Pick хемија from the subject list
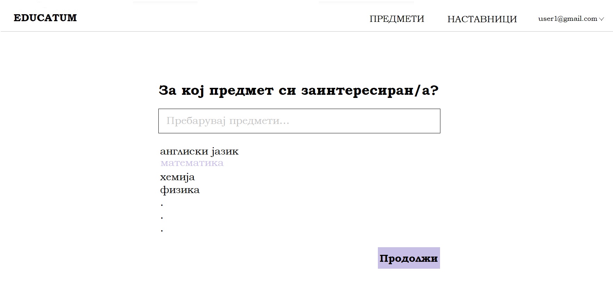This screenshot has height=284, width=613. (177, 177)
